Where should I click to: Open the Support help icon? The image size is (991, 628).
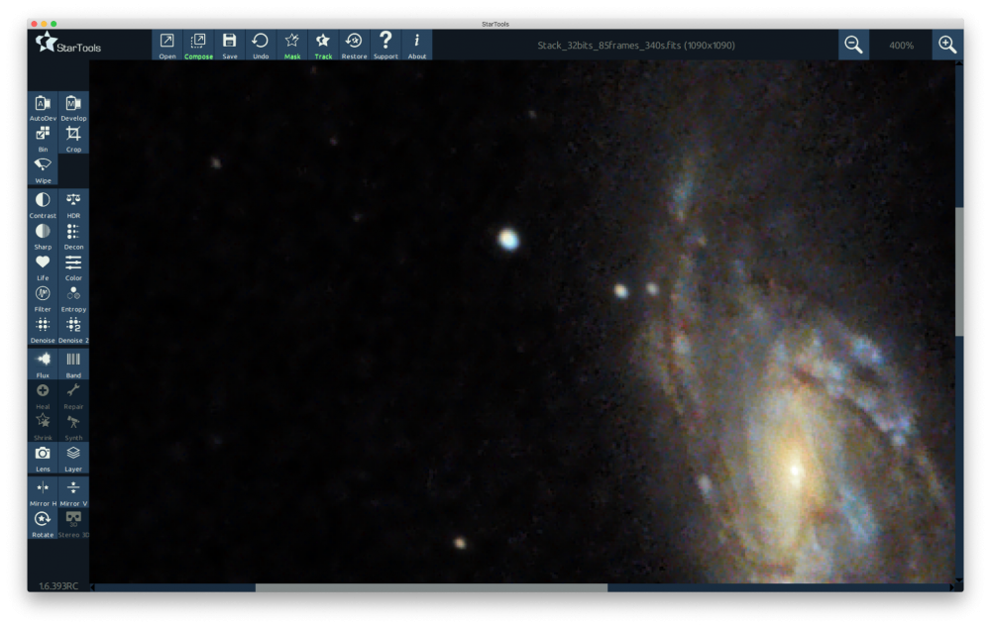[385, 45]
